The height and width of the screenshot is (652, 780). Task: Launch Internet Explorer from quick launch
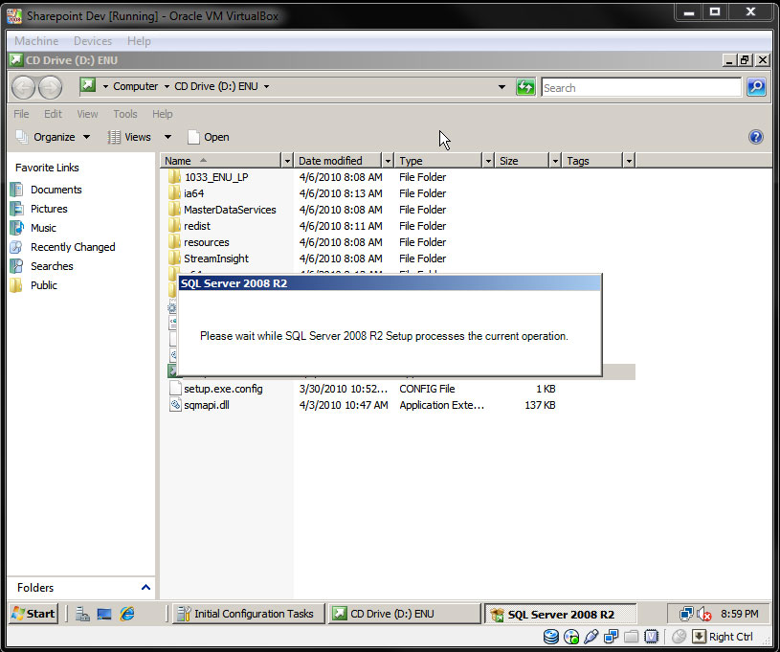click(x=127, y=614)
